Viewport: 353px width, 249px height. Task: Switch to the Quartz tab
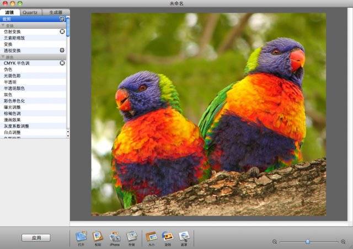tap(30, 12)
